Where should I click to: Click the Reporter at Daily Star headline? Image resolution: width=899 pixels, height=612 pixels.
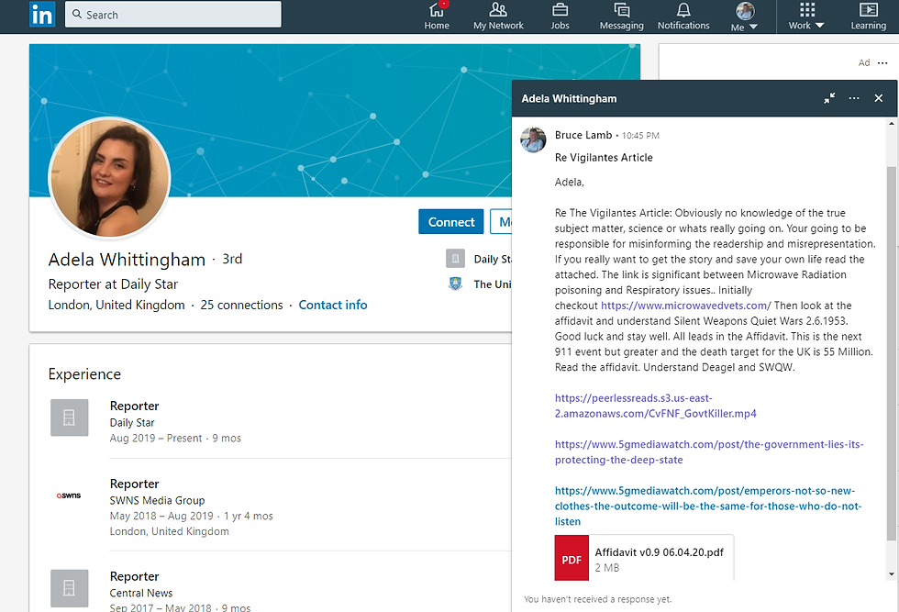pos(113,284)
